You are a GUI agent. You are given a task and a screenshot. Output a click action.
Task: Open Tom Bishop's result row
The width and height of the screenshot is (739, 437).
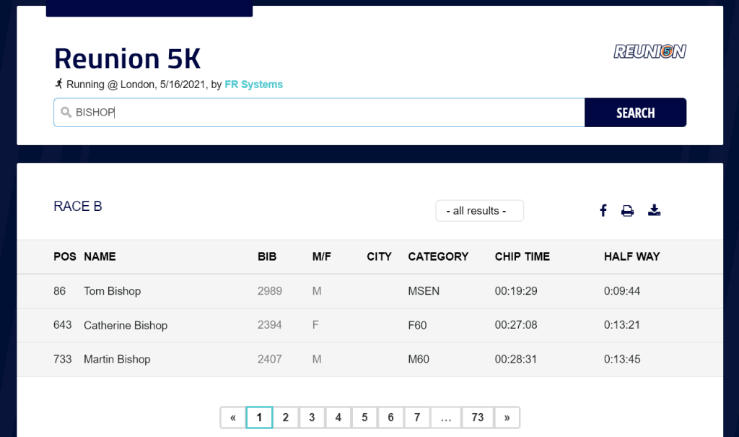click(x=112, y=291)
